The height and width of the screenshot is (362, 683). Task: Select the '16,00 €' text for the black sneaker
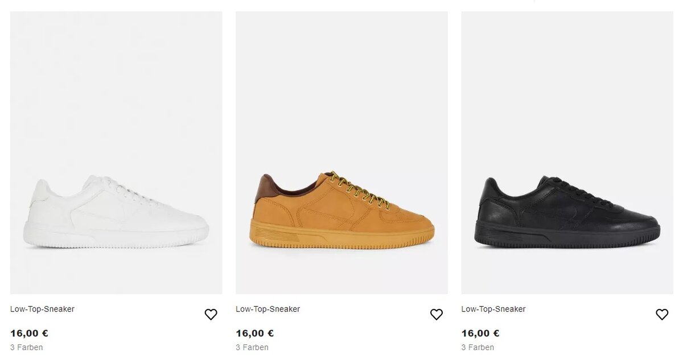click(480, 332)
